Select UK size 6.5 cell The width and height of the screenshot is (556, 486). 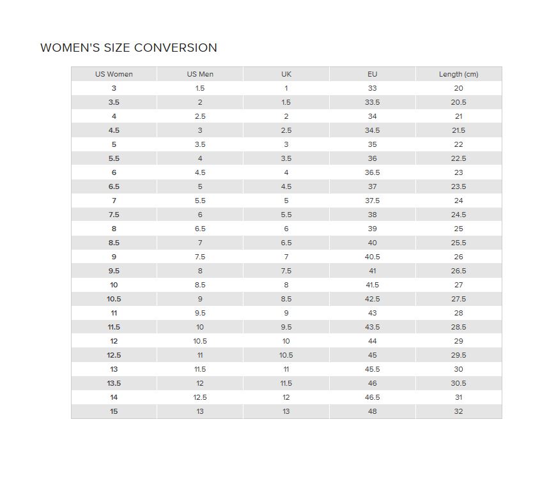286,243
